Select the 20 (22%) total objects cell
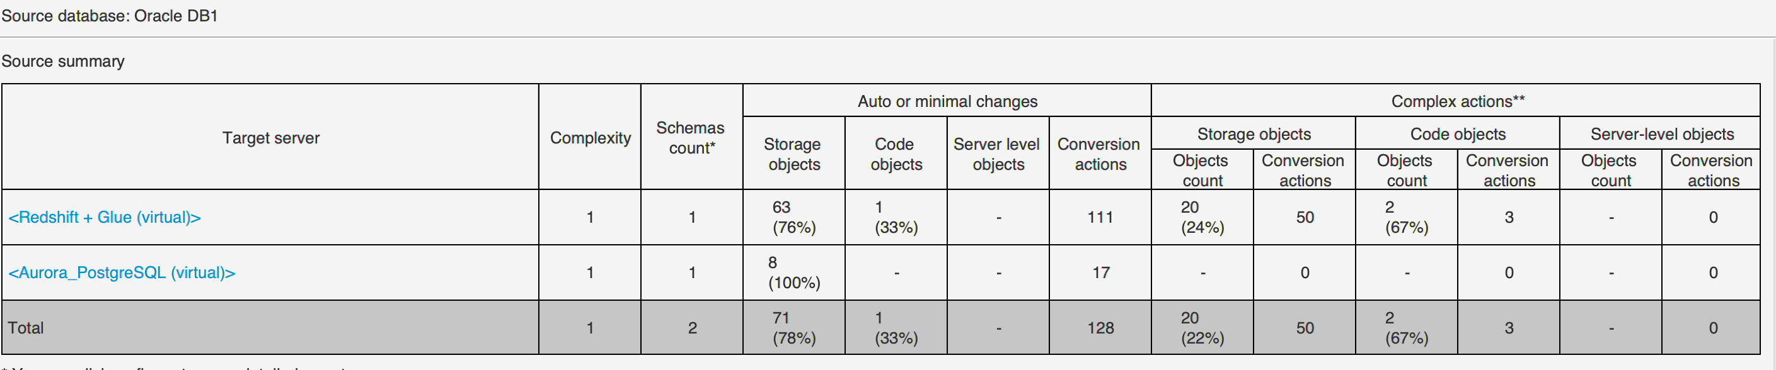 click(x=1202, y=328)
